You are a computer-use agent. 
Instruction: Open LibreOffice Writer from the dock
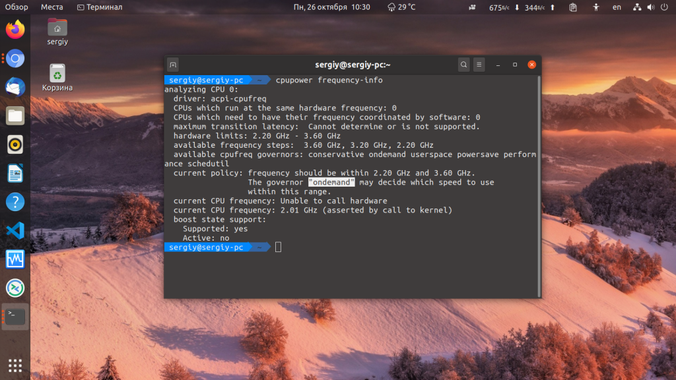(15, 174)
